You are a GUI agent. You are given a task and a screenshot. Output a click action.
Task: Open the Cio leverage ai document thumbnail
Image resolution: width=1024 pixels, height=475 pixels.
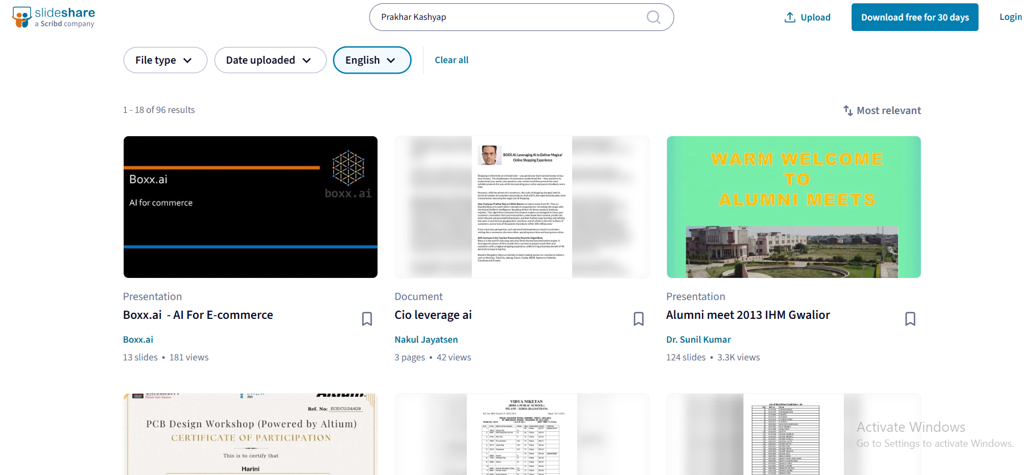click(522, 207)
